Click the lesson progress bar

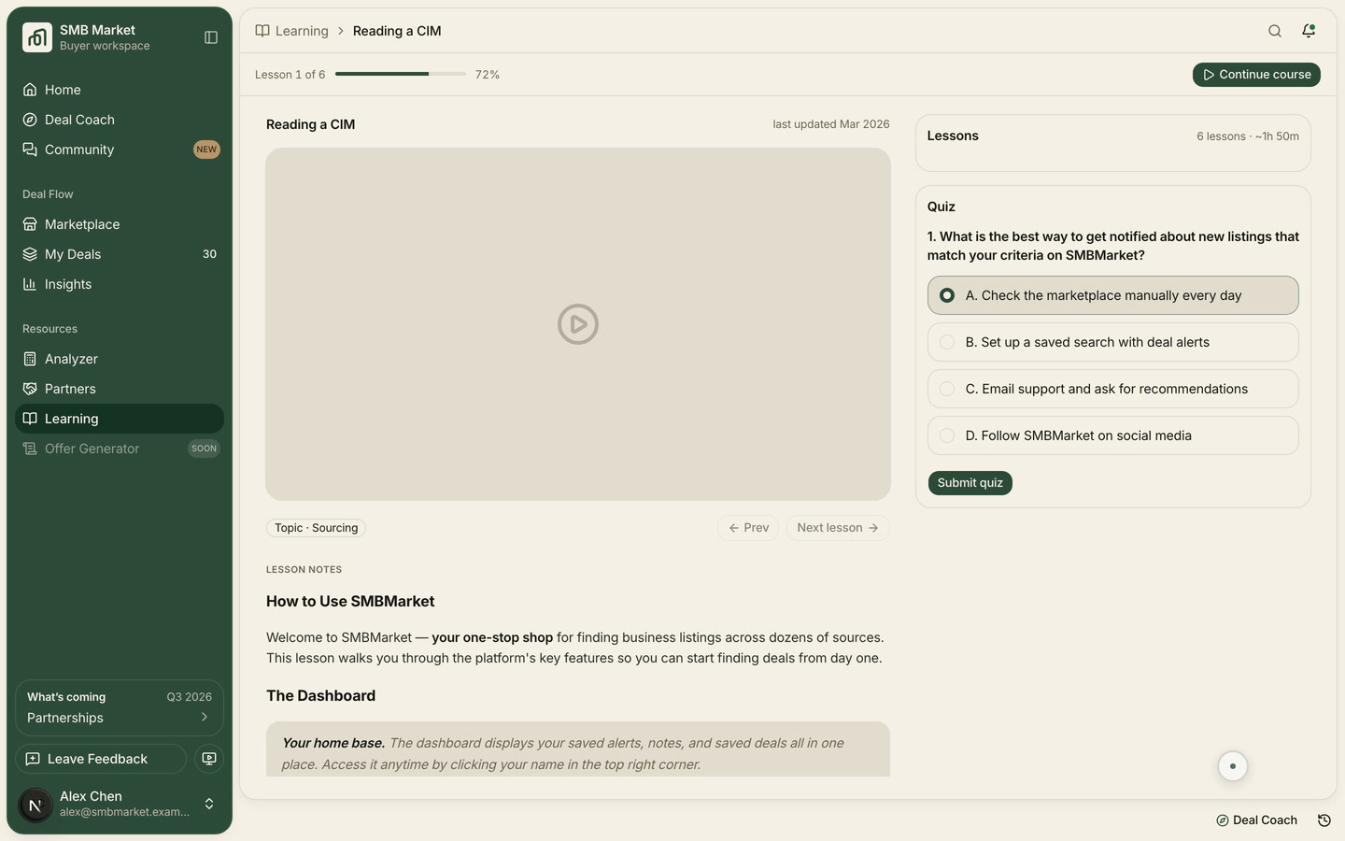click(401, 74)
